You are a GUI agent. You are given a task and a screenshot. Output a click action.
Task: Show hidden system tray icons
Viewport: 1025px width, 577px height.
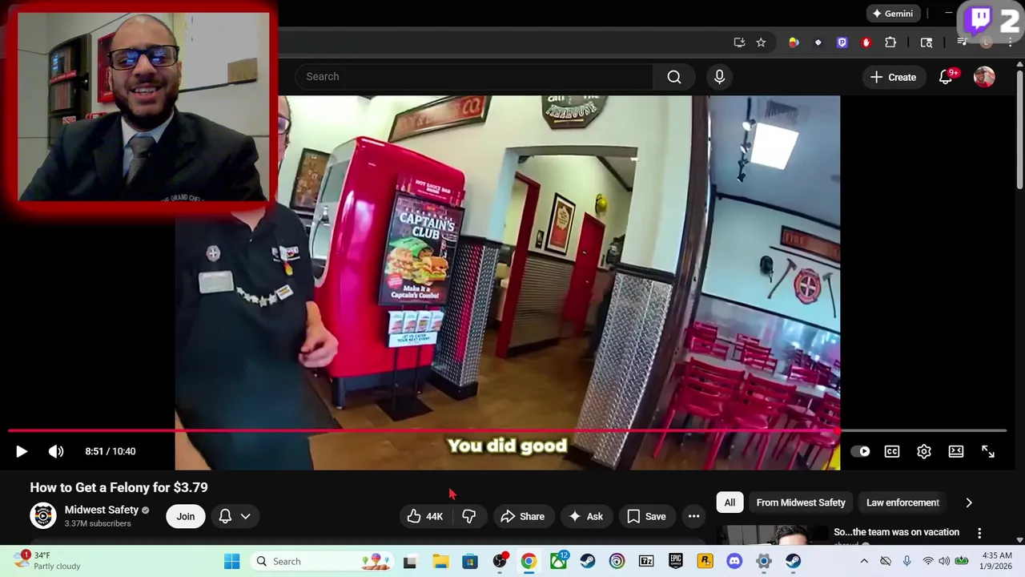point(863,561)
